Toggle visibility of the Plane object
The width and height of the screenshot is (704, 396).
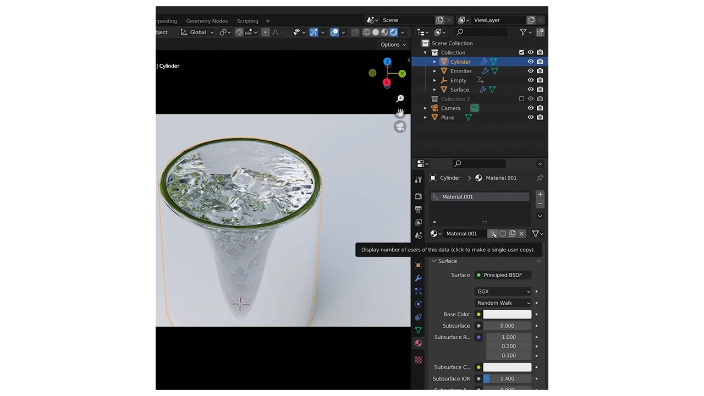tap(531, 118)
